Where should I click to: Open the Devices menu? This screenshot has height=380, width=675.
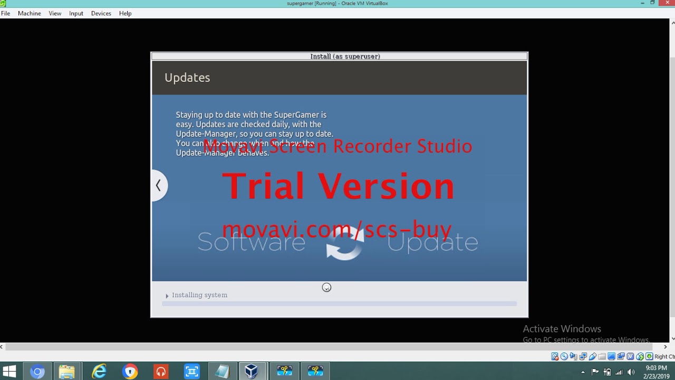(x=101, y=13)
